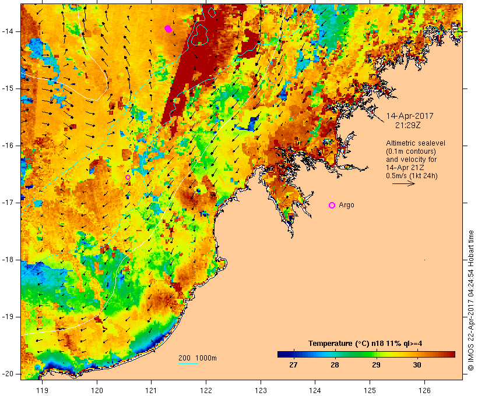Image resolution: width=478 pixels, height=396 pixels.
Task: Click the '14-Apr 21Z' caption line
Action: (405, 168)
